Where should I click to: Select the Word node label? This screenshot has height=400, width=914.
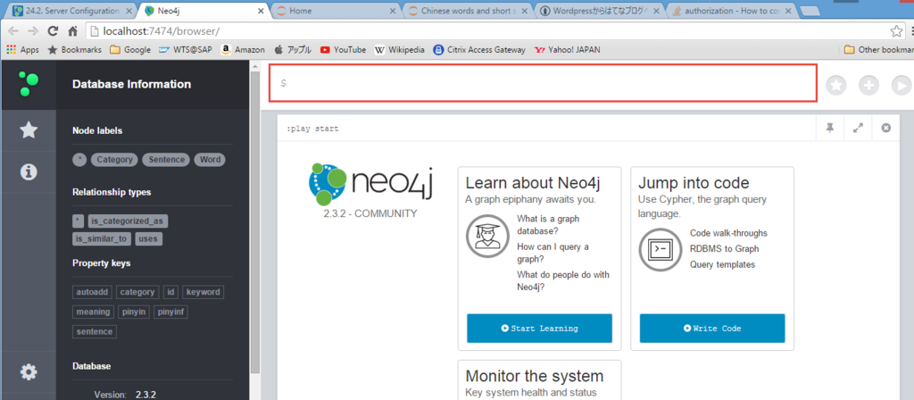(210, 160)
